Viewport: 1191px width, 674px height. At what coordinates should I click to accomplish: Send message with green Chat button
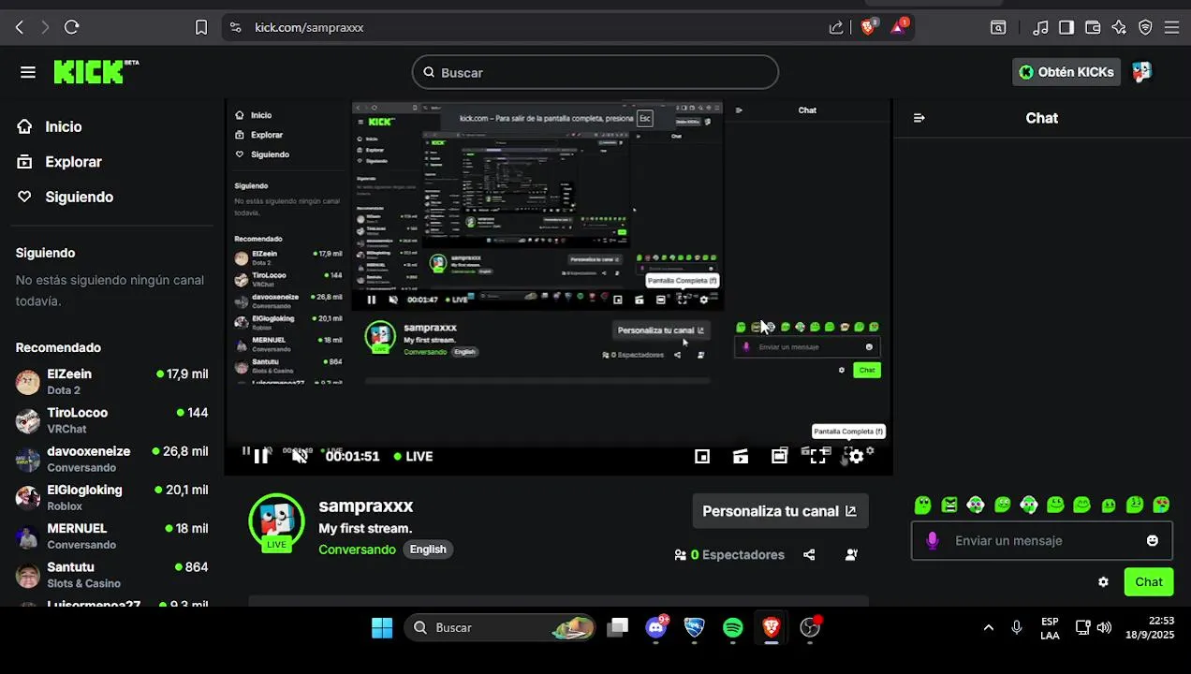pos(1149,582)
